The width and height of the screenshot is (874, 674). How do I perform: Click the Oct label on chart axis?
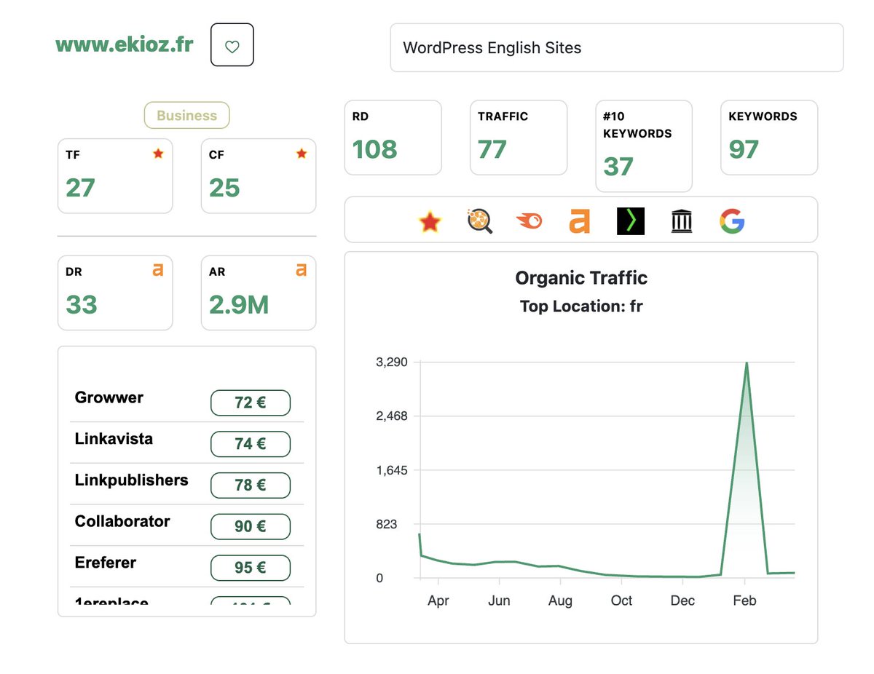pos(621,601)
